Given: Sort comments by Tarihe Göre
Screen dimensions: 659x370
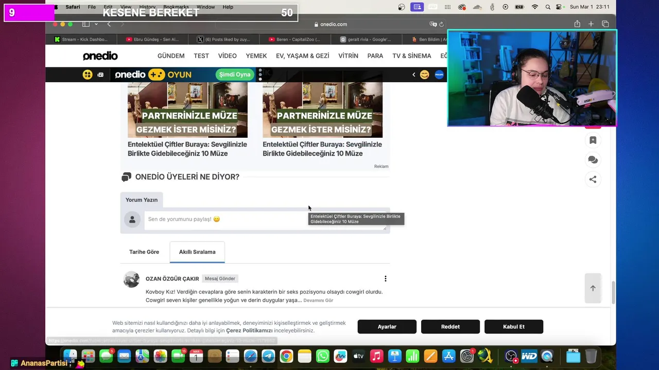Looking at the screenshot, I should click(144, 252).
